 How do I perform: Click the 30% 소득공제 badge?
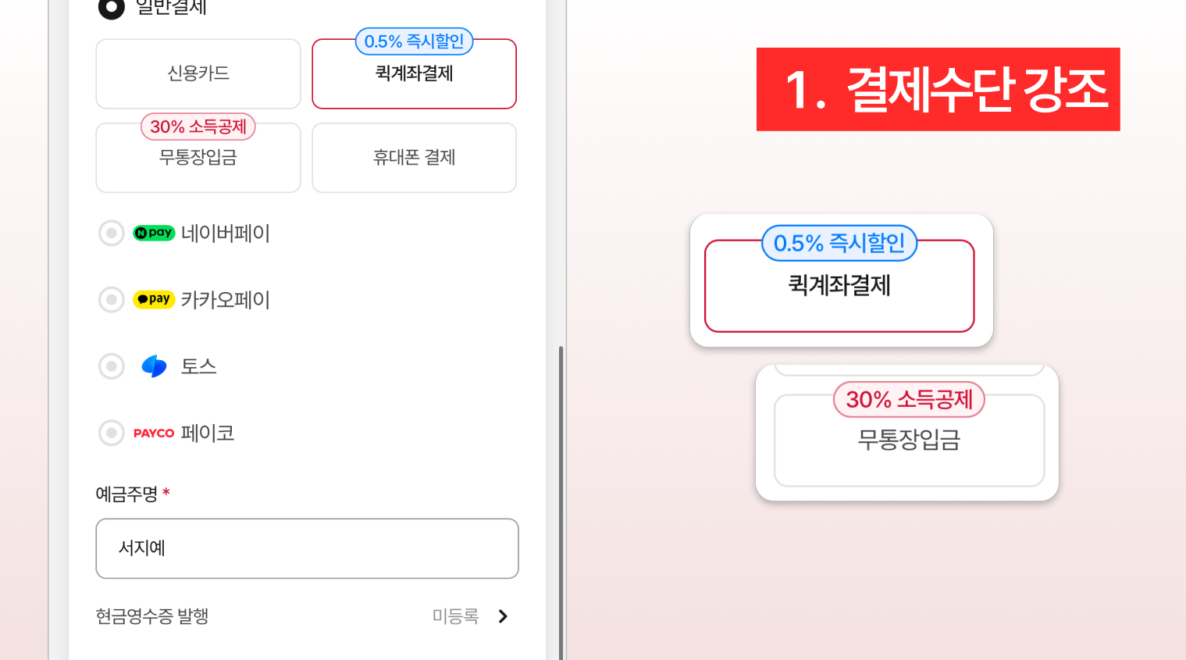(198, 127)
